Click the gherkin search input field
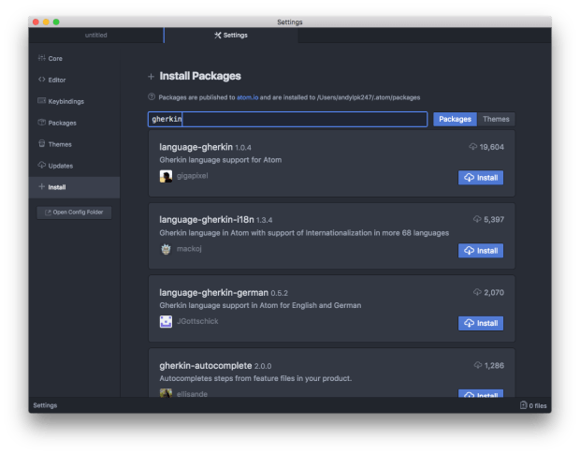The image size is (580, 454). (287, 120)
